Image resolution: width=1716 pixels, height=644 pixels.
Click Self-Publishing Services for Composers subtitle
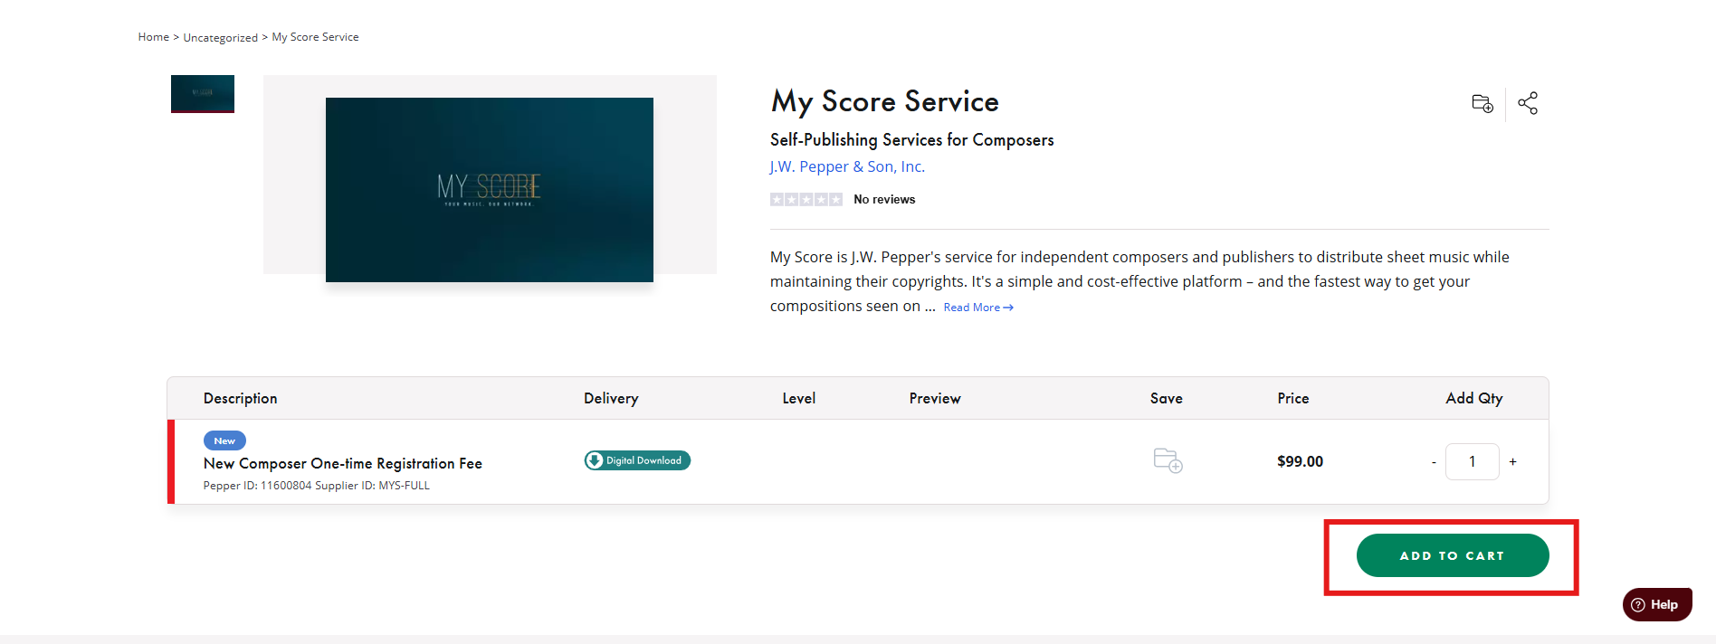click(x=912, y=140)
